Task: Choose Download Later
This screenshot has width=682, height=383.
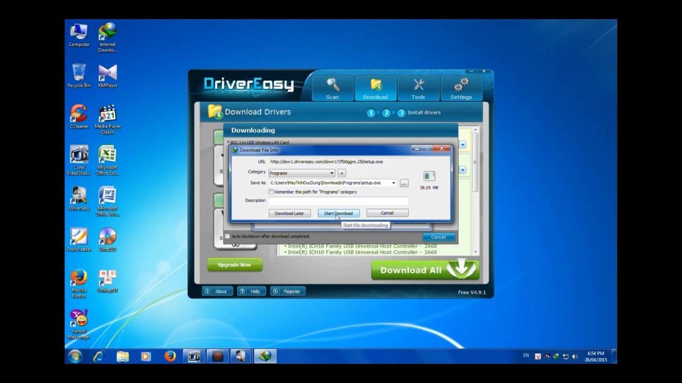Action: [x=289, y=213]
